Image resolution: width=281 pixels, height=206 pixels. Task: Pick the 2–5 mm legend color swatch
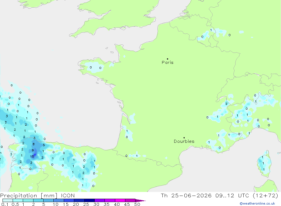(x=38, y=200)
